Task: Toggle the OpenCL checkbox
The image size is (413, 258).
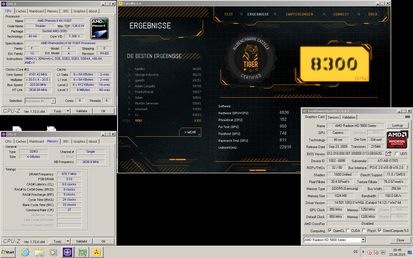Action: 330,231
